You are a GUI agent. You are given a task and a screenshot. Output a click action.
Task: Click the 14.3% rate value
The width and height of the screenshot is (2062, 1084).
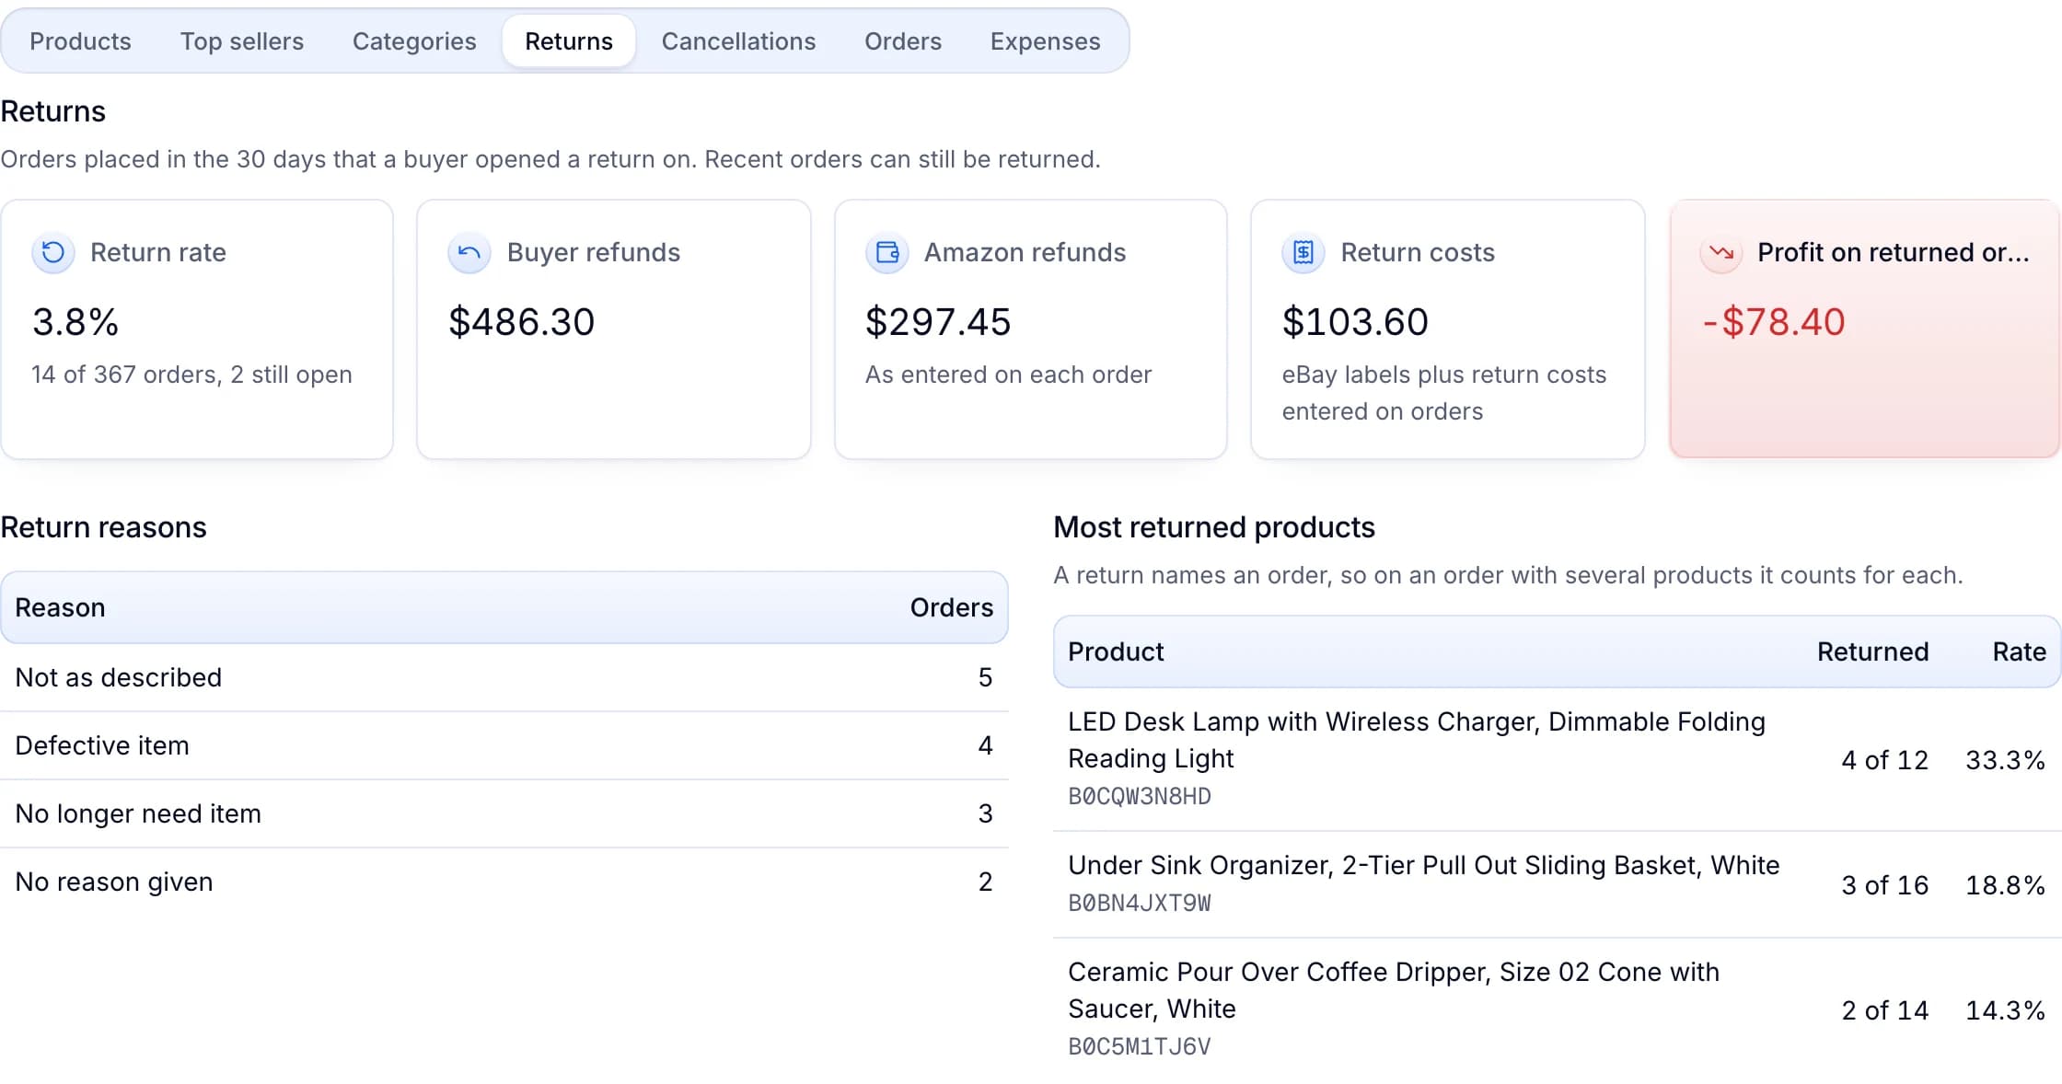[x=2005, y=1011]
